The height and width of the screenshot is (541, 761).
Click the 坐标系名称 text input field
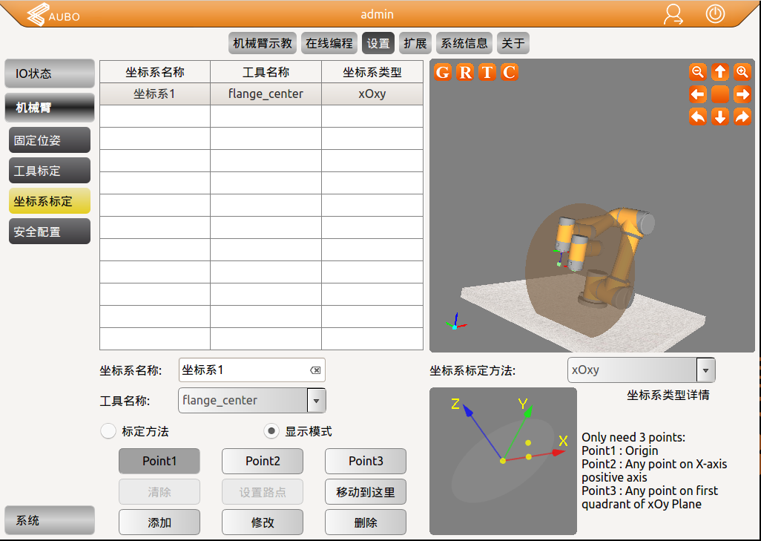[243, 370]
